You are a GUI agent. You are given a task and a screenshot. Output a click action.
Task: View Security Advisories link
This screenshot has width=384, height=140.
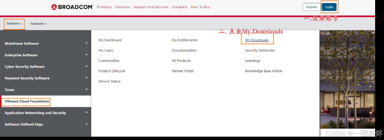click(x=260, y=50)
